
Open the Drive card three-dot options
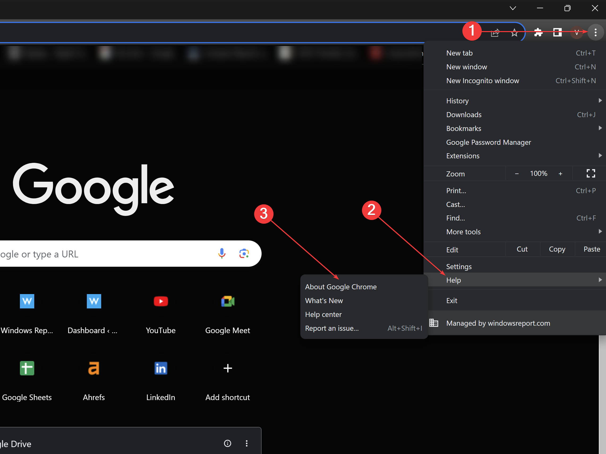pyautogui.click(x=246, y=443)
